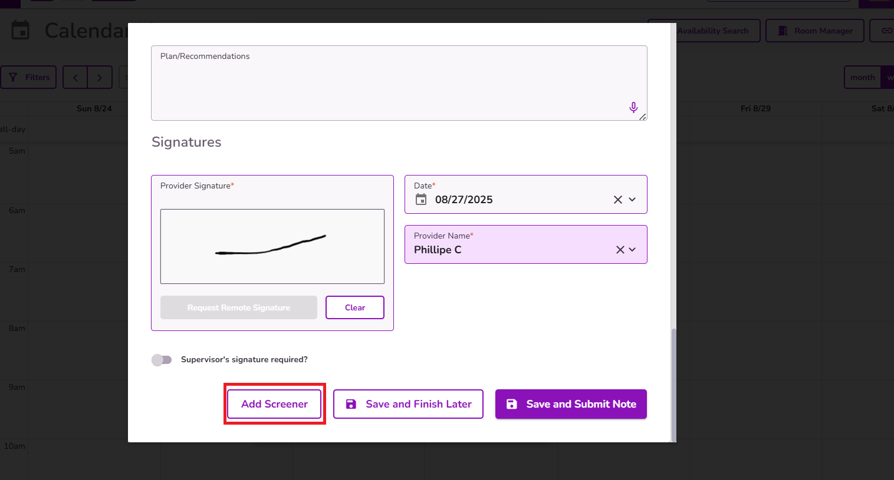Click the Save and Submit Note button

[x=571, y=404]
